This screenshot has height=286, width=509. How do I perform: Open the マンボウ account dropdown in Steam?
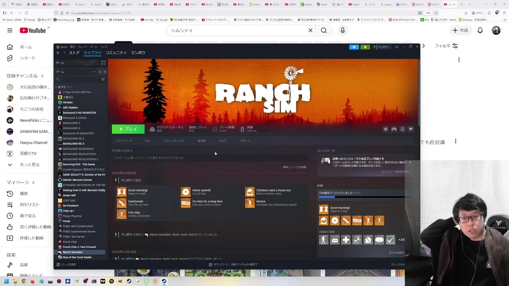point(384,47)
